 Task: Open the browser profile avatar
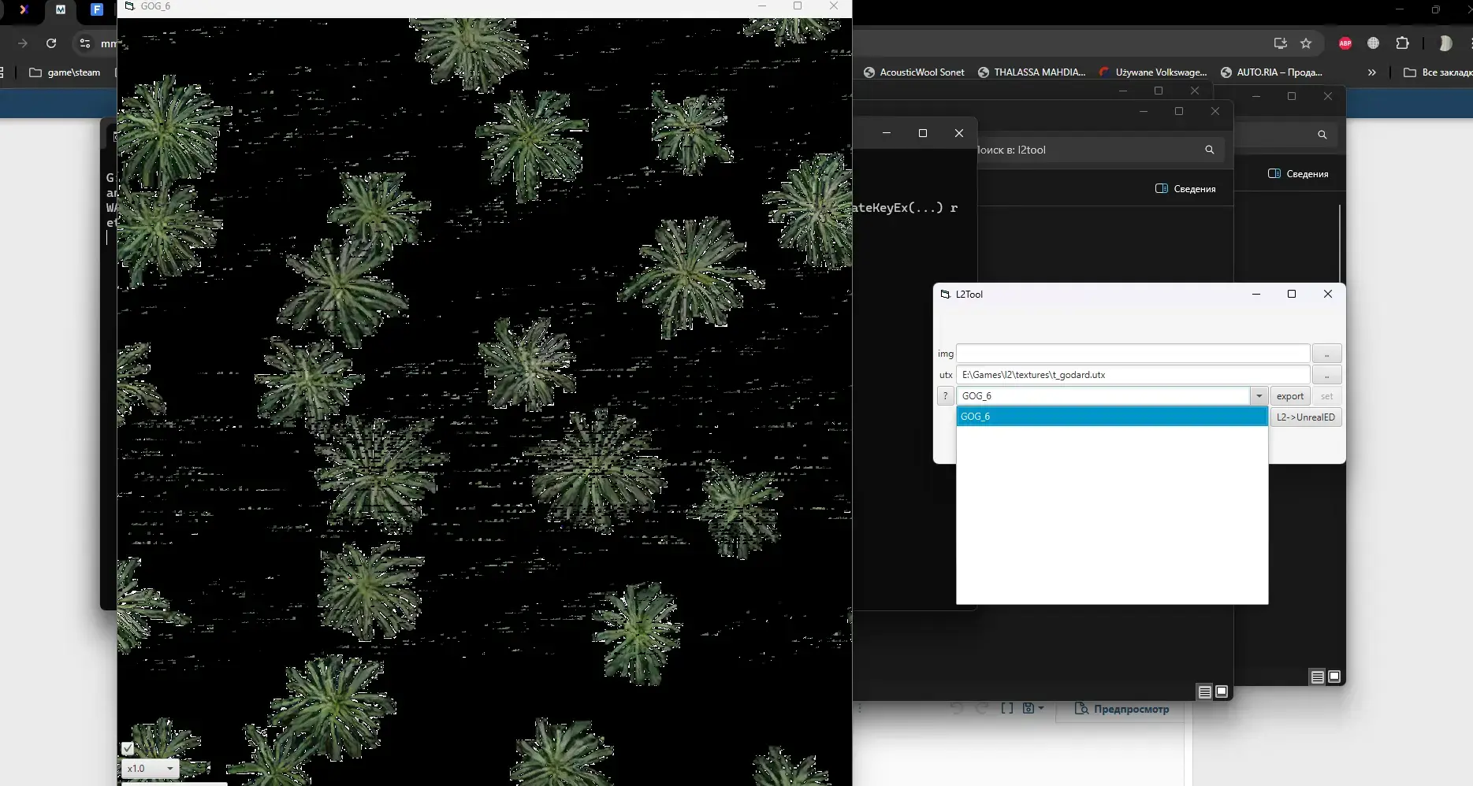[1445, 43]
